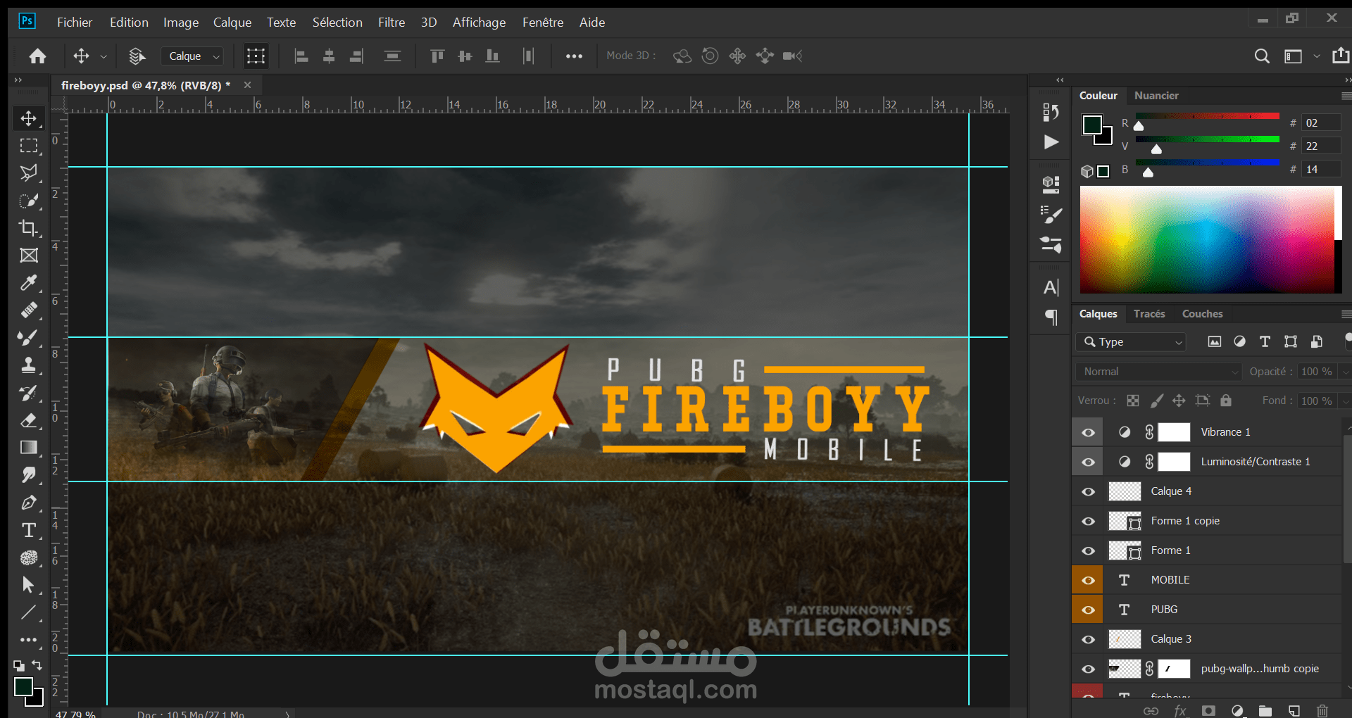The width and height of the screenshot is (1352, 718).
Task: Select the Smudge tool
Action: pyautogui.click(x=28, y=475)
